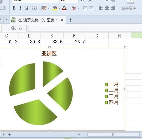
Task: Increase indent icon
Action: [x=91, y=8]
